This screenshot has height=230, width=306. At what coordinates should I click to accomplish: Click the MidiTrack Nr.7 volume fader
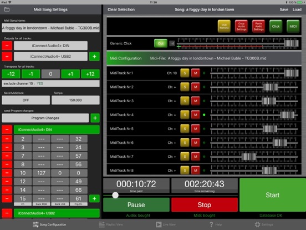pyautogui.click(x=248, y=157)
